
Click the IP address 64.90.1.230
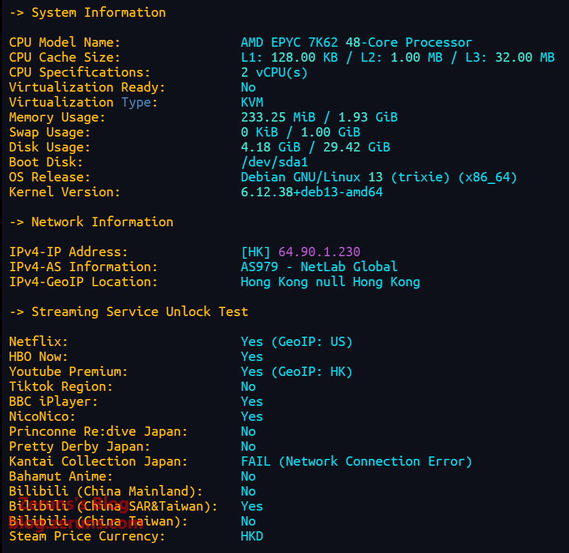pos(319,252)
